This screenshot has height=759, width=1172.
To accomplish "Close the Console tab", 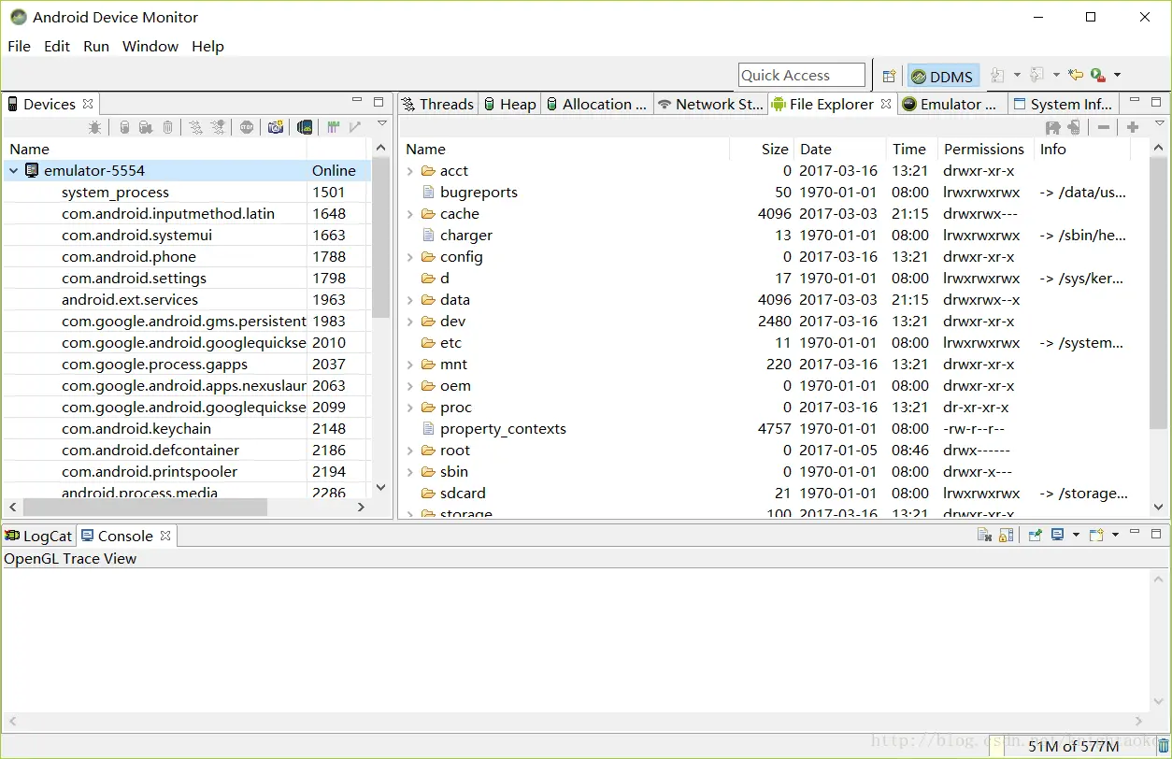I will point(165,536).
